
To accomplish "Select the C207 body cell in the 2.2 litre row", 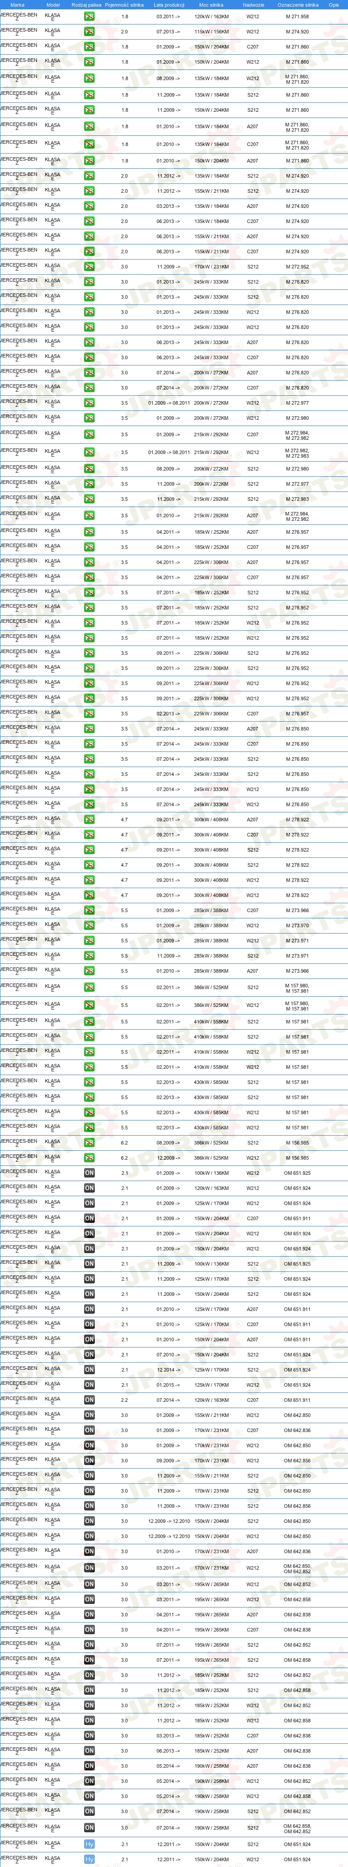I will point(252,1401).
